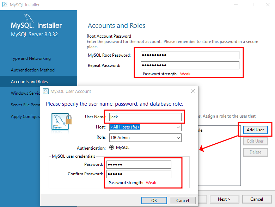This screenshot has width=275, height=207.
Task: Close the MySQL Installer window
Action: pos(268,5)
